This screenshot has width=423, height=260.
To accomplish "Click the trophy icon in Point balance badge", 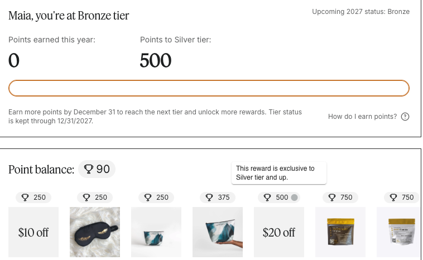I will pyautogui.click(x=88, y=169).
